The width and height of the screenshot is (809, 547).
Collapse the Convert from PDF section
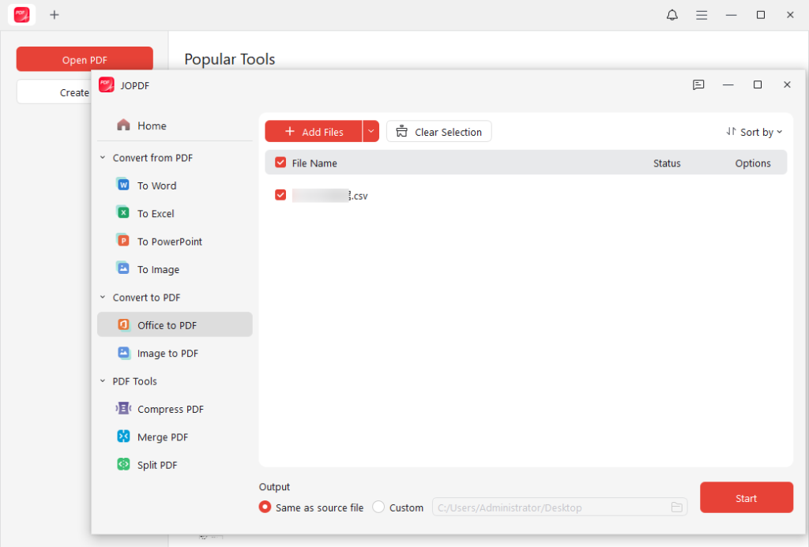tap(102, 157)
